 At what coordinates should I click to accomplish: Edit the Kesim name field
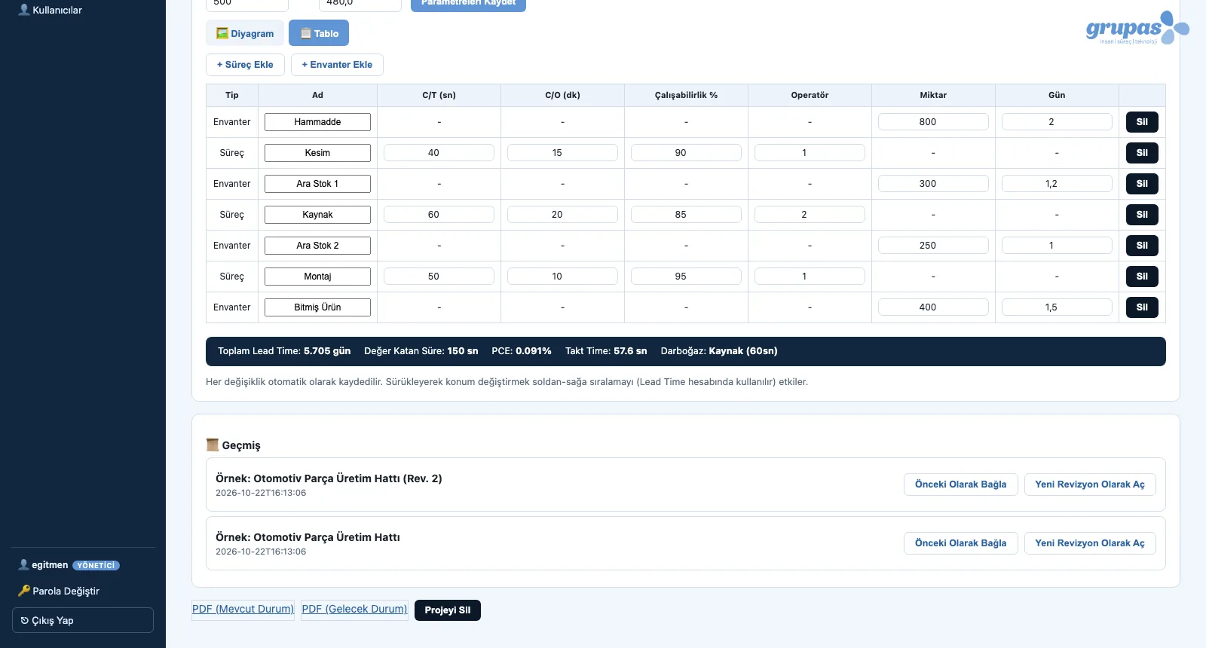tap(317, 153)
